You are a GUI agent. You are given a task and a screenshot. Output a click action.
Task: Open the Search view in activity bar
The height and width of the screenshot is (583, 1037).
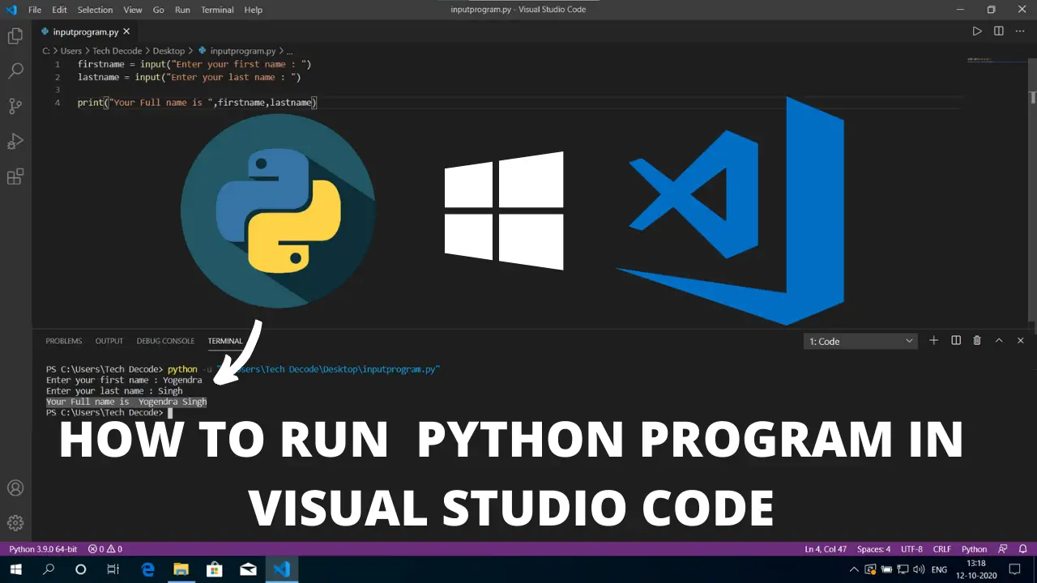(x=15, y=71)
